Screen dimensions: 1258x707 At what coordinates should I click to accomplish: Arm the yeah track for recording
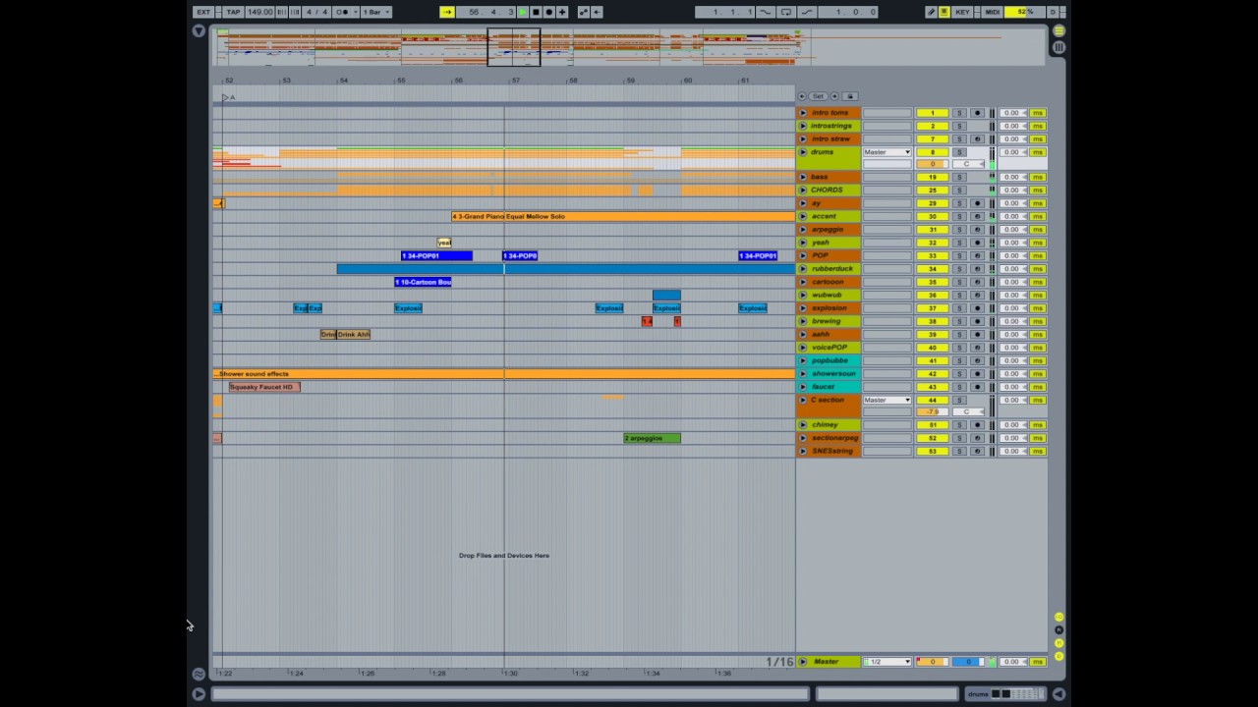(977, 243)
